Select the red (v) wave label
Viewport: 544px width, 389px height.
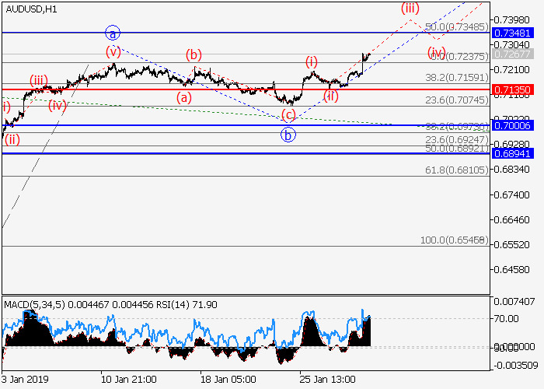coord(114,52)
